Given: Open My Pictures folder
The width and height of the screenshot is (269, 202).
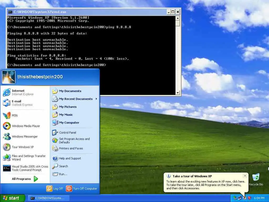Looking at the screenshot, I should tap(75, 107).
